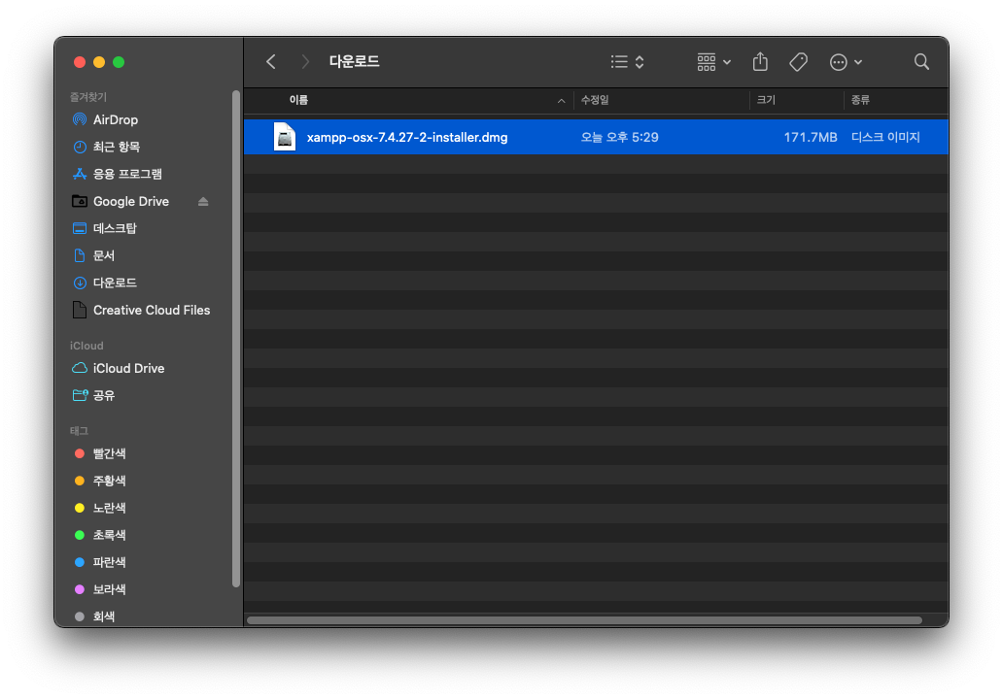The height and width of the screenshot is (699, 1003).
Task: Click the 태그 section header
Action: [79, 431]
